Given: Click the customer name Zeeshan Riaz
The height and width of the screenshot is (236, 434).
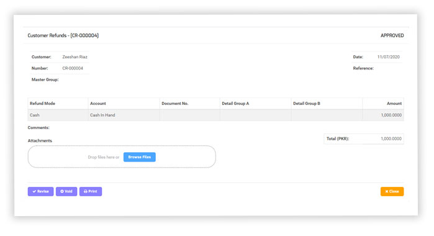Looking at the screenshot, I should pyautogui.click(x=75, y=57).
